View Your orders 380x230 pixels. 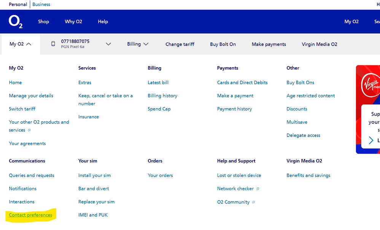pos(160,175)
